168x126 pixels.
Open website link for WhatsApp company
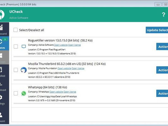click(x=56, y=92)
